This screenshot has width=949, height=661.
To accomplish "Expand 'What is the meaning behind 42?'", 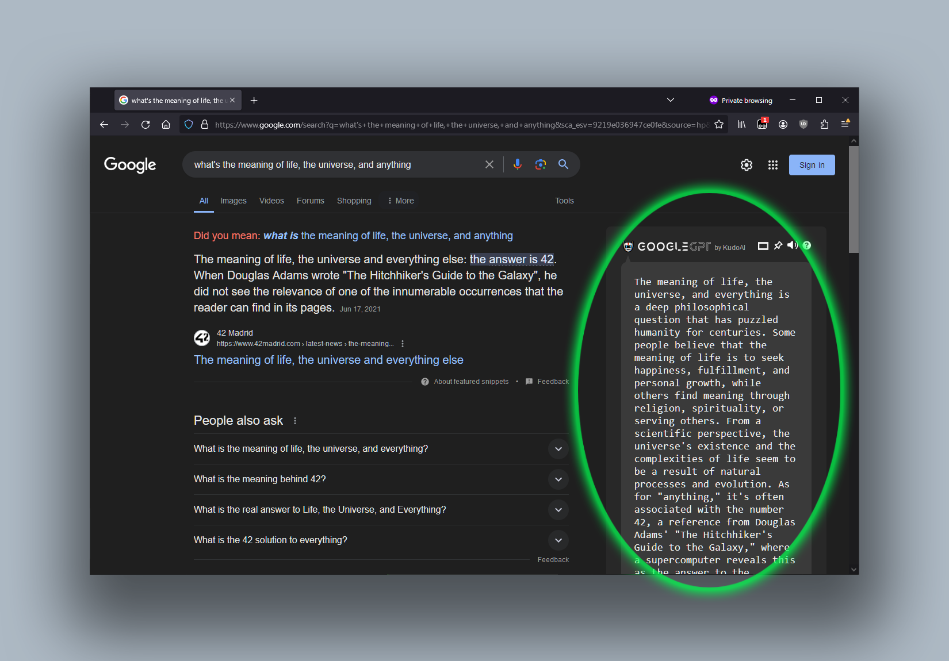I will (381, 479).
